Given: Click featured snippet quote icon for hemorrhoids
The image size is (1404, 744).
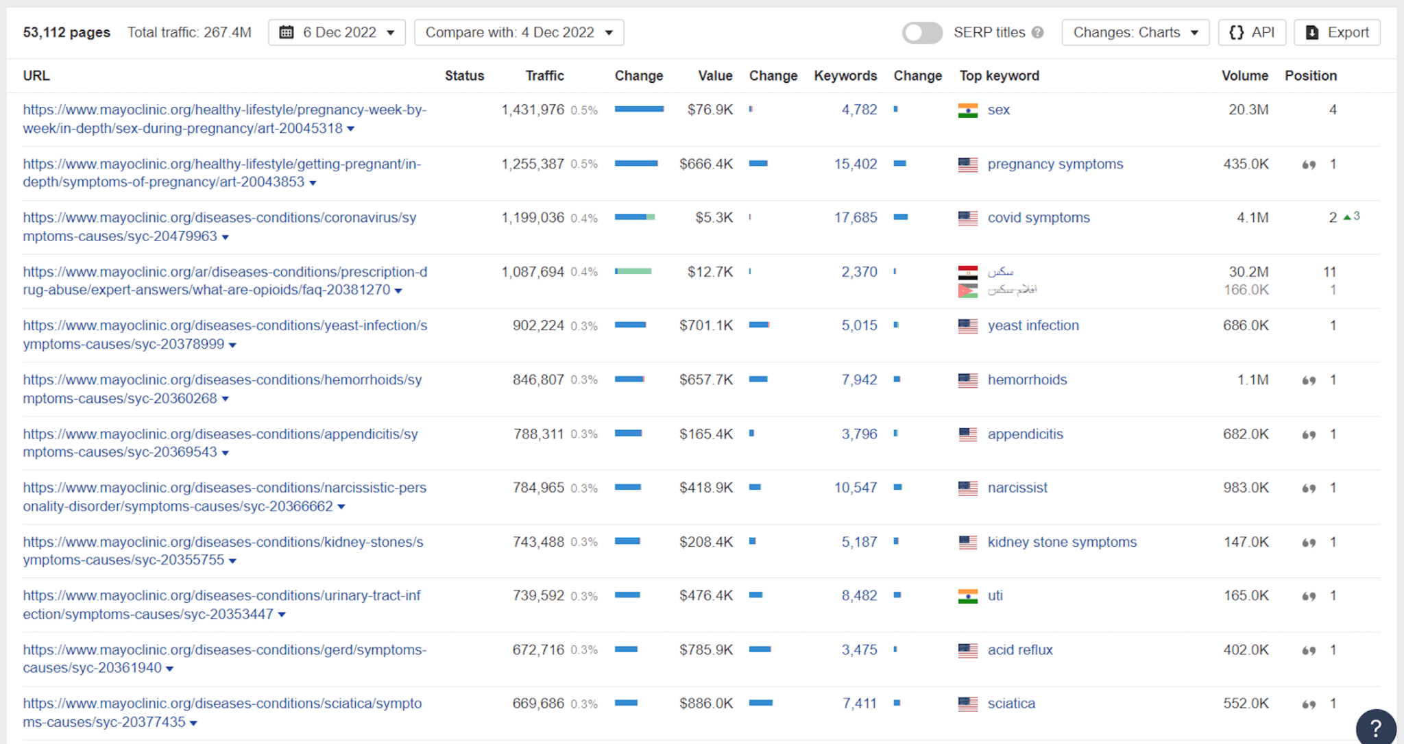Looking at the screenshot, I should [1309, 380].
